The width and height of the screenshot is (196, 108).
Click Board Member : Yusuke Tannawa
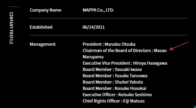coord(115,76)
